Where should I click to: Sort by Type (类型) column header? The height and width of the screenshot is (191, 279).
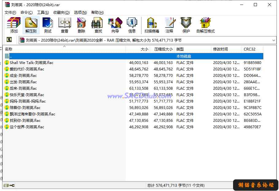193,49
